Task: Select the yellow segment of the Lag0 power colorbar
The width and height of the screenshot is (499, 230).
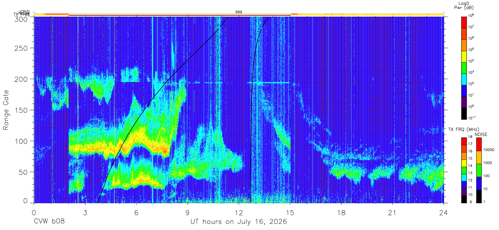Action: click(x=464, y=56)
